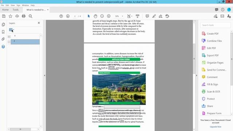Click the notifications chat icon
Viewport: 233px width, 131px height.
point(217,10)
